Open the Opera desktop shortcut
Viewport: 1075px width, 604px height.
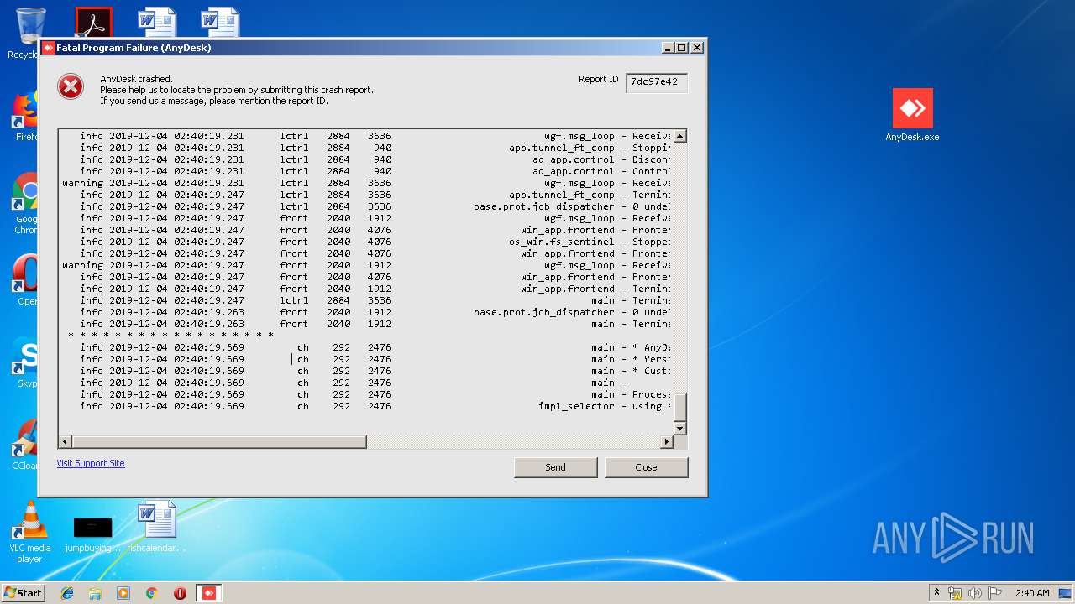25,280
